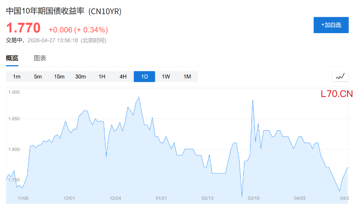Open the 图表 tab

click(x=40, y=58)
